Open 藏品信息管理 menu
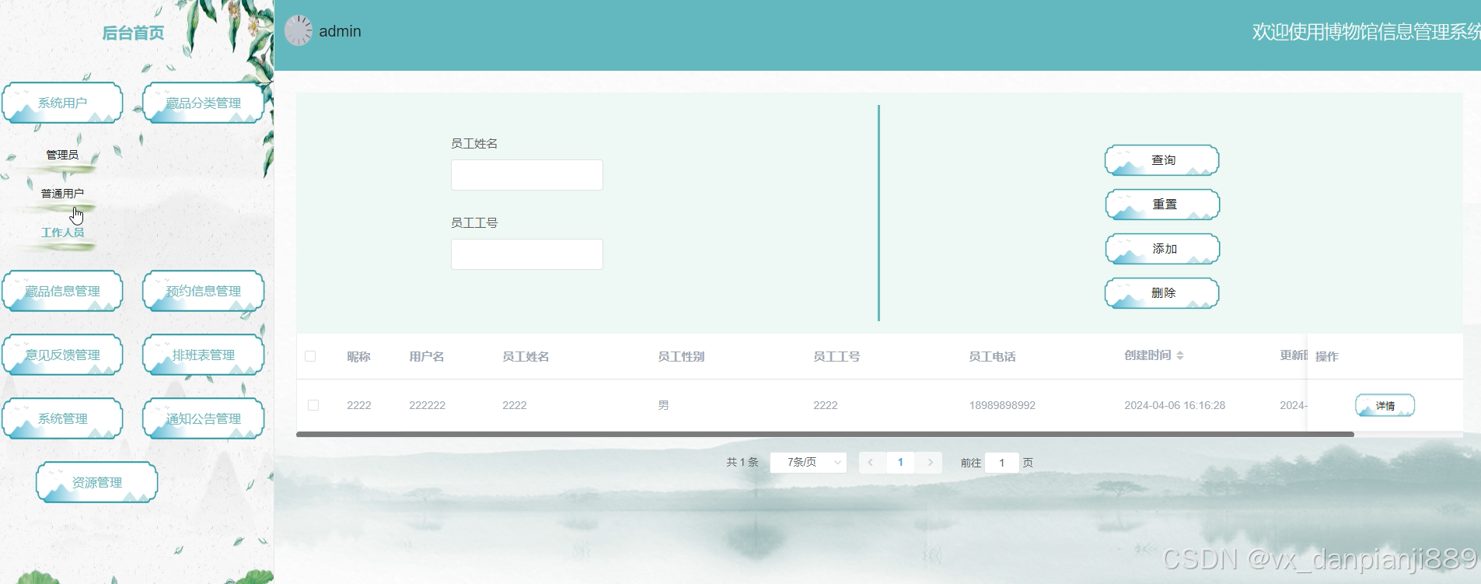 pos(62,291)
